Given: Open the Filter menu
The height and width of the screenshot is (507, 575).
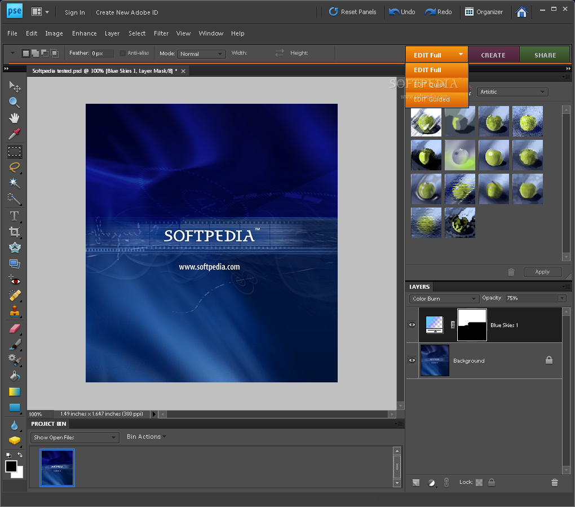Looking at the screenshot, I should click(161, 33).
